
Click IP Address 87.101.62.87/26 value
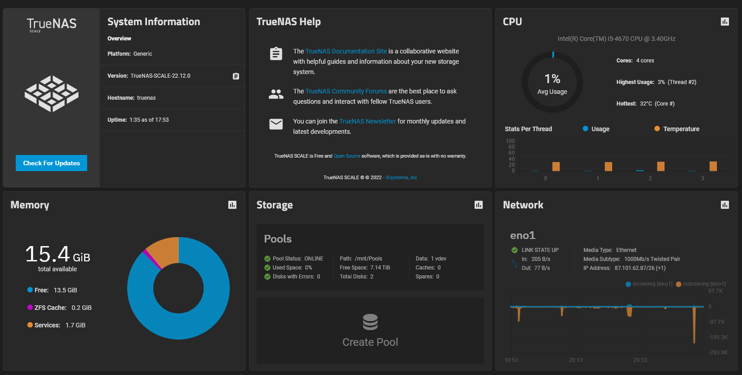pos(640,268)
